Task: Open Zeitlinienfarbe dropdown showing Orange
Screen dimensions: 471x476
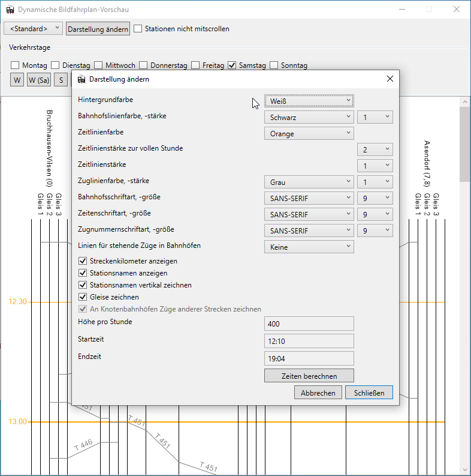Action: 309,133
